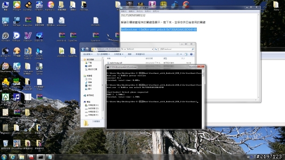Click the Explorer navigation pane scrollbar
Image resolution: width=285 pixels, height=160 pixels.
[x=102, y=88]
